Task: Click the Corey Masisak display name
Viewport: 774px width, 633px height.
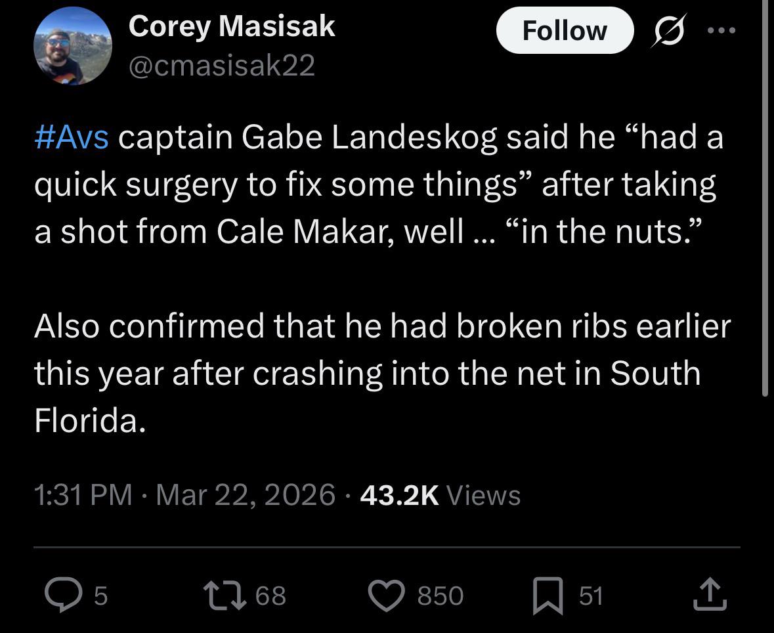Action: [232, 26]
